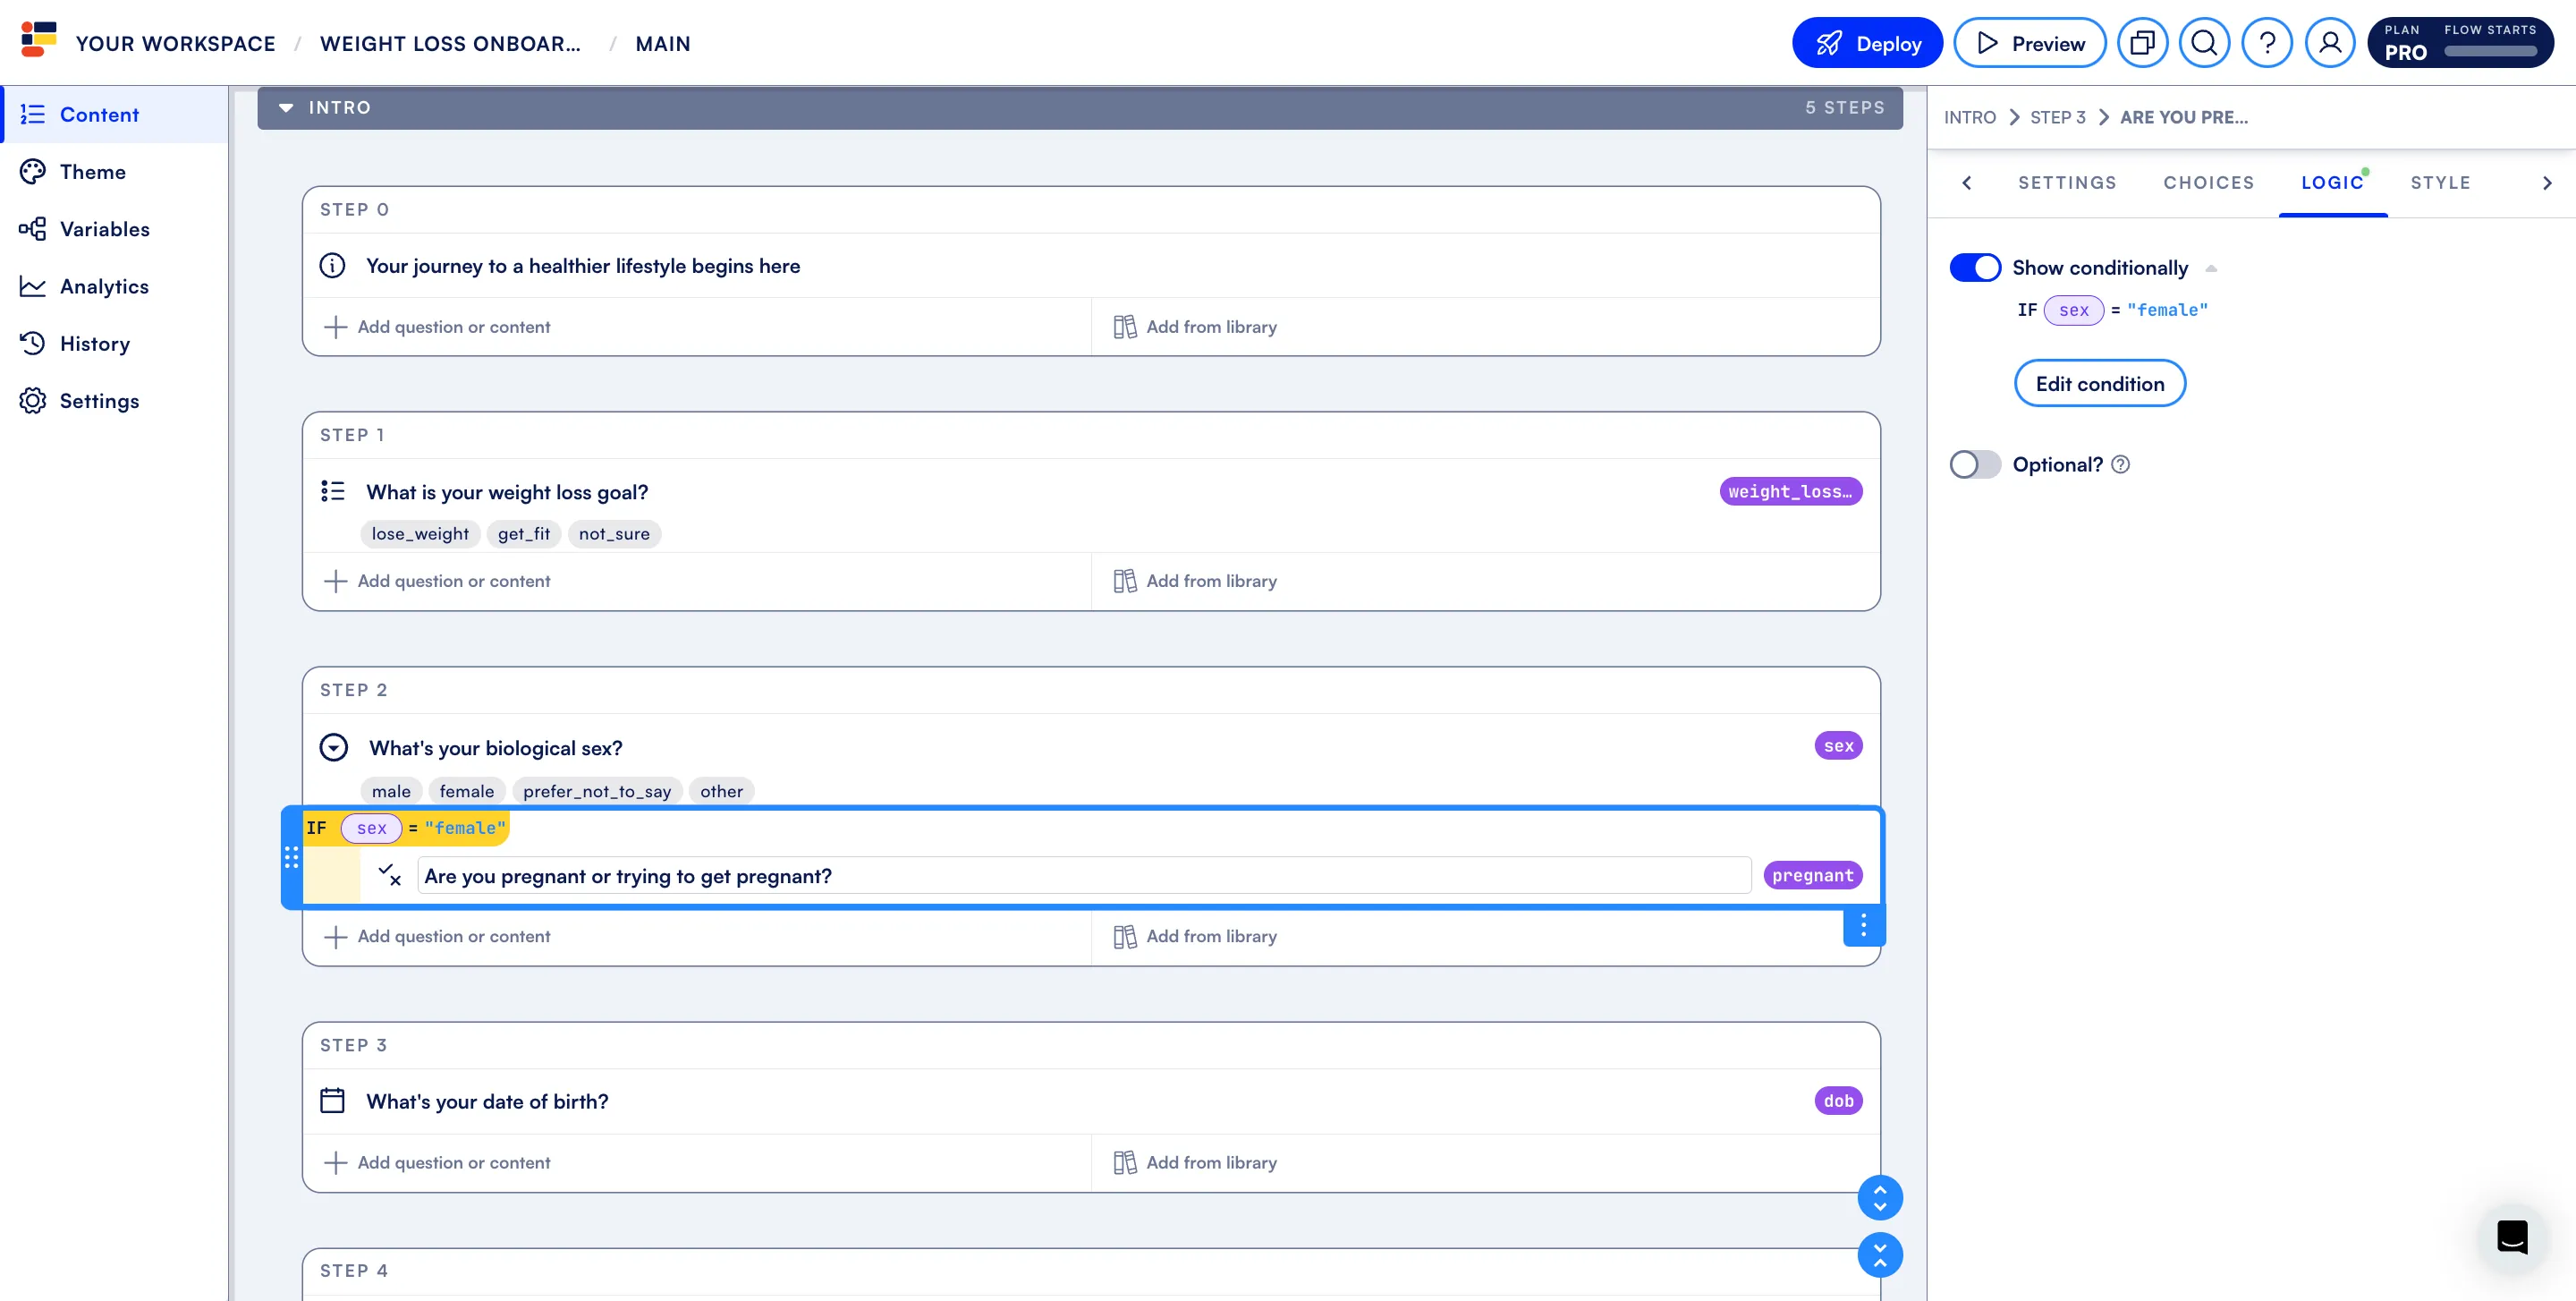Viewport: 2576px width, 1301px height.
Task: Click the Optional help question icon
Action: coord(2120,464)
